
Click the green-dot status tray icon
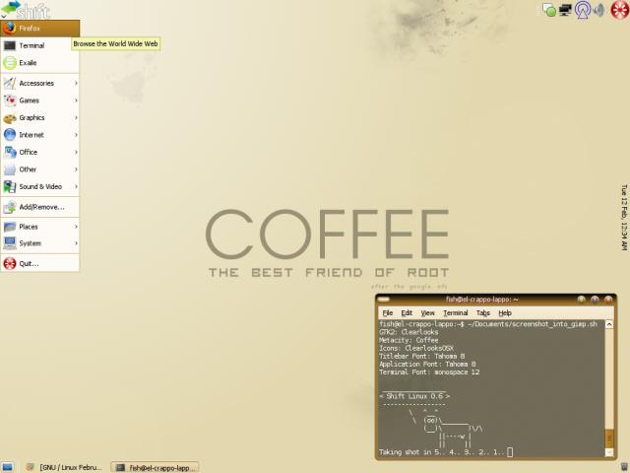[549, 10]
